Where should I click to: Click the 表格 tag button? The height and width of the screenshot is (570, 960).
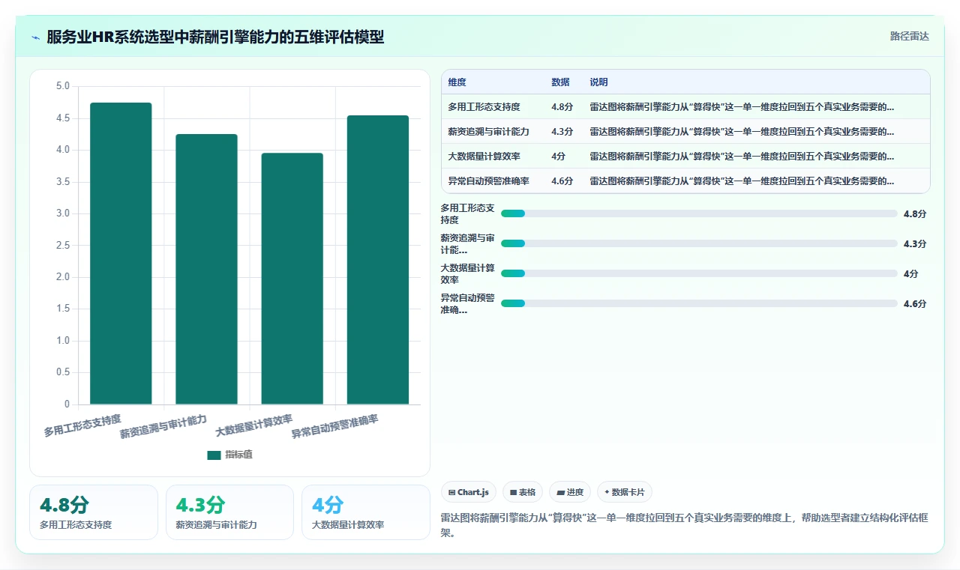(x=523, y=492)
